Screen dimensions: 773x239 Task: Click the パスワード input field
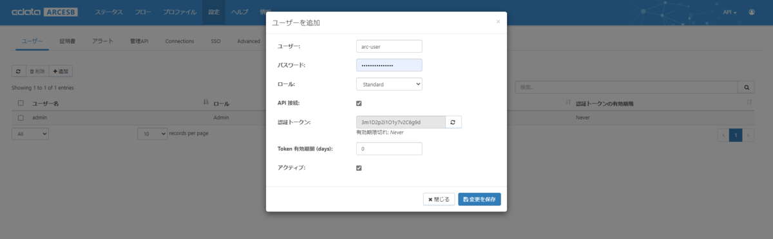pos(389,65)
